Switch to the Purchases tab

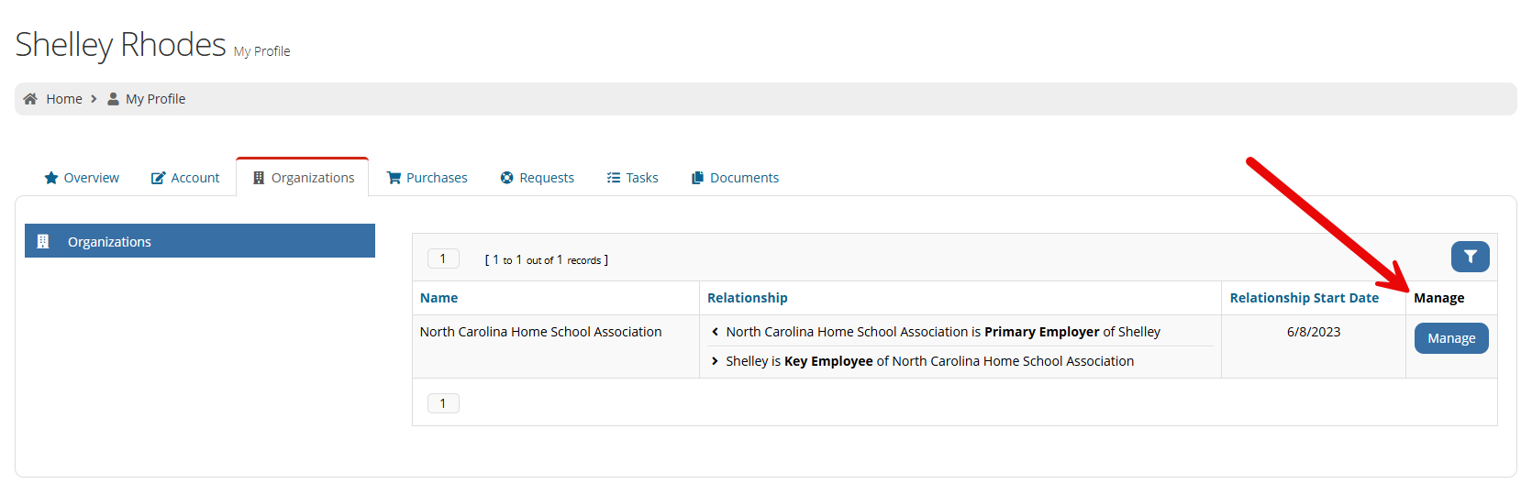427,178
